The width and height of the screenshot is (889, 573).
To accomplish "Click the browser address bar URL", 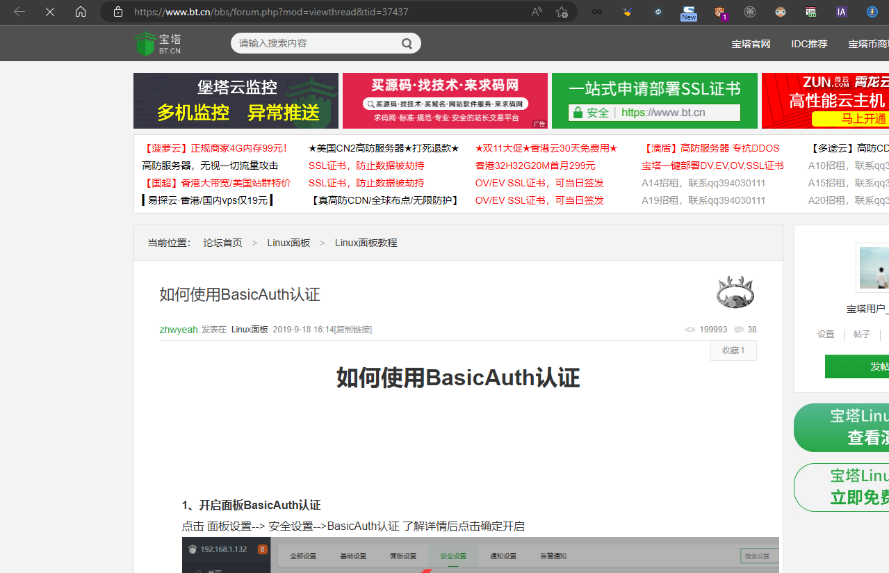I will point(271,12).
